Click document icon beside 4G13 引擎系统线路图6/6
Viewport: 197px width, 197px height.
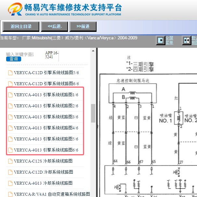pos(10,150)
